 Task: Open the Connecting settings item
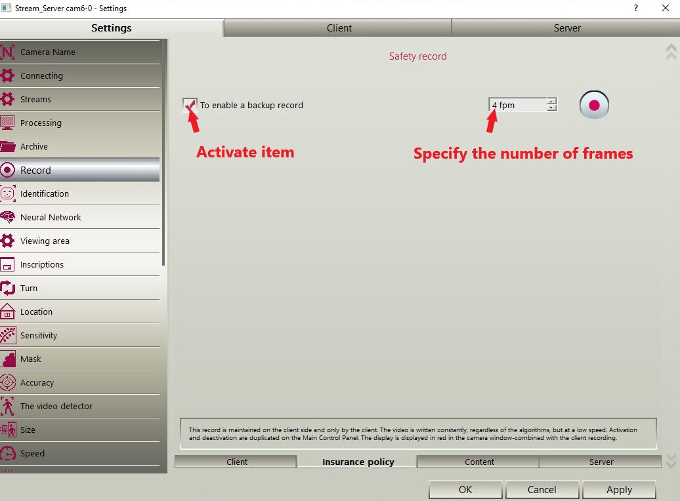pos(80,75)
